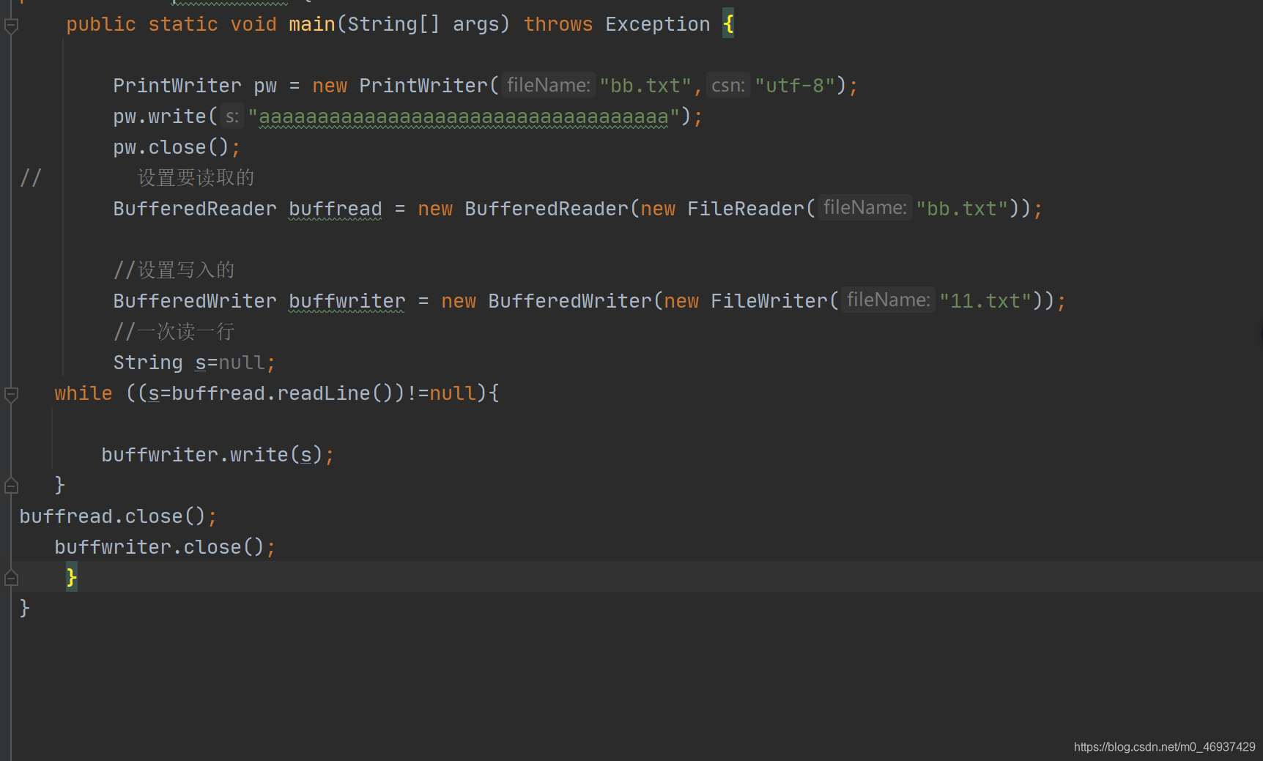
Task: Click 'buffwriter.close();' statement
Action: (165, 547)
